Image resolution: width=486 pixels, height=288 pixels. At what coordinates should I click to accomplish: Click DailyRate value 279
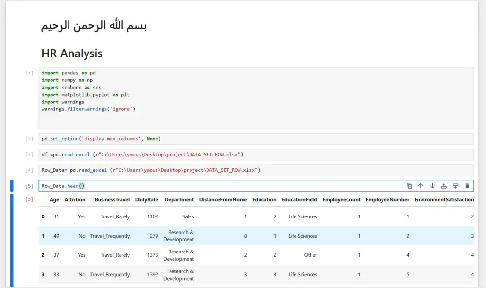pos(154,236)
